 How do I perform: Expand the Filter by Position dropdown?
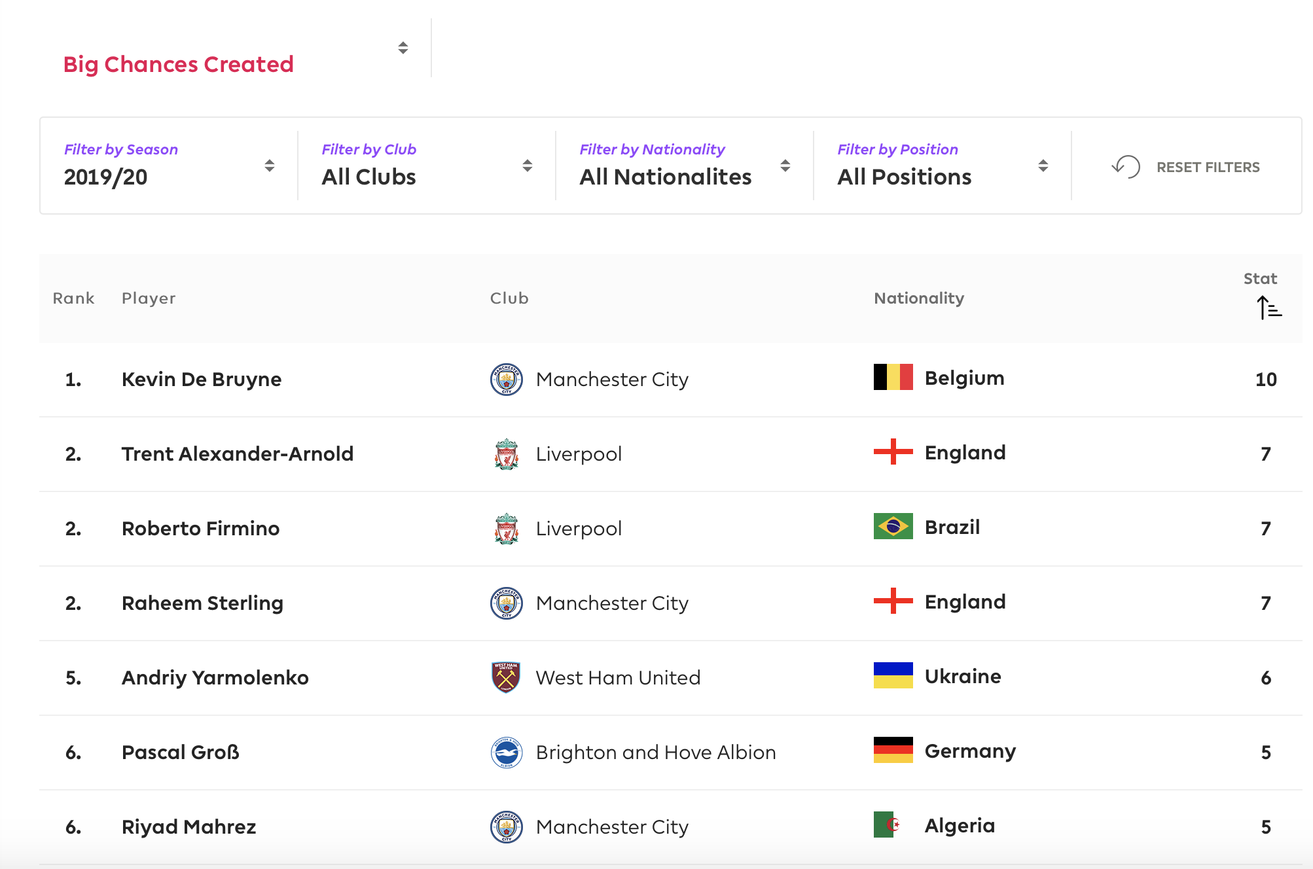click(943, 166)
